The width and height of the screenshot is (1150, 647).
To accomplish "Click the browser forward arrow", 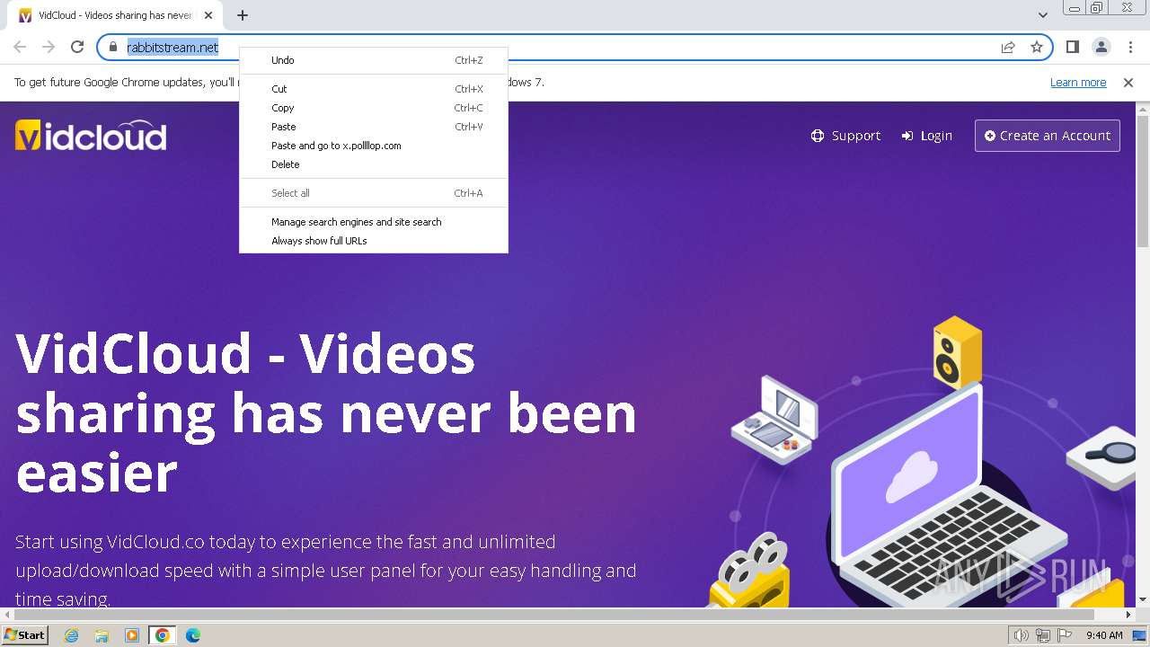I will coord(49,47).
